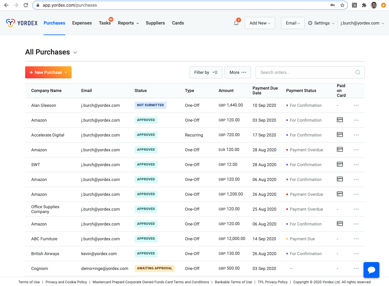Open row options for SWT
Screen dimensions: 389x286
(x=356, y=165)
